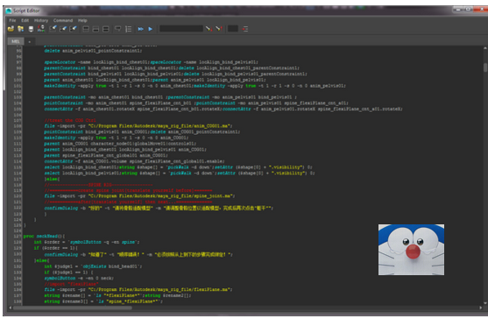Open the File menu

click(12, 20)
